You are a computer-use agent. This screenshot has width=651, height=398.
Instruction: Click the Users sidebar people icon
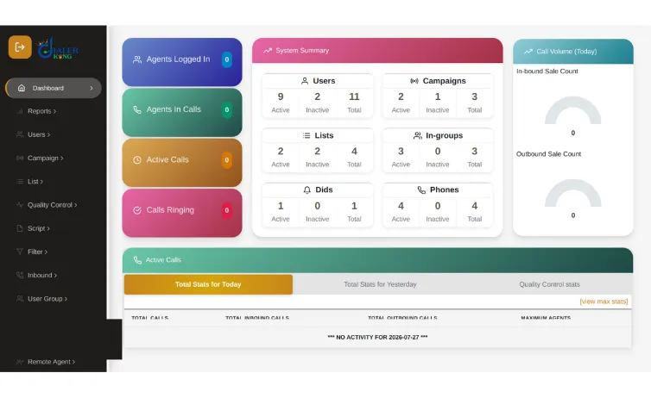(20, 134)
